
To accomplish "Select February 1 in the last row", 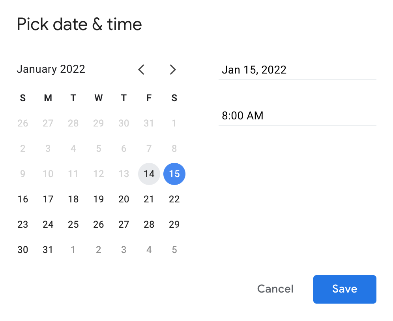I will (73, 250).
